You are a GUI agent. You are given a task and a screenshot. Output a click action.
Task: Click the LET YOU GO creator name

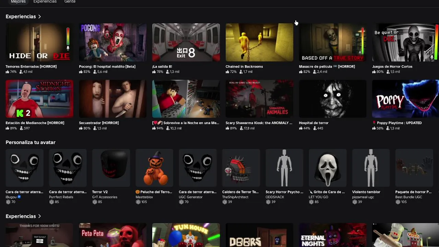tap(318, 197)
